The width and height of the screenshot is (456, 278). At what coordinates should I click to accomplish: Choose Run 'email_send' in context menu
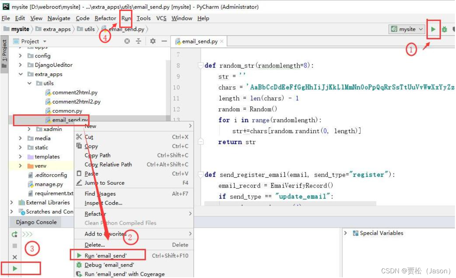tap(134, 255)
